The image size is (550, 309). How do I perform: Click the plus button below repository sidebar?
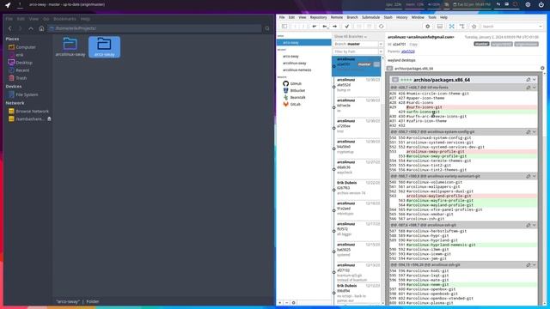280,303
